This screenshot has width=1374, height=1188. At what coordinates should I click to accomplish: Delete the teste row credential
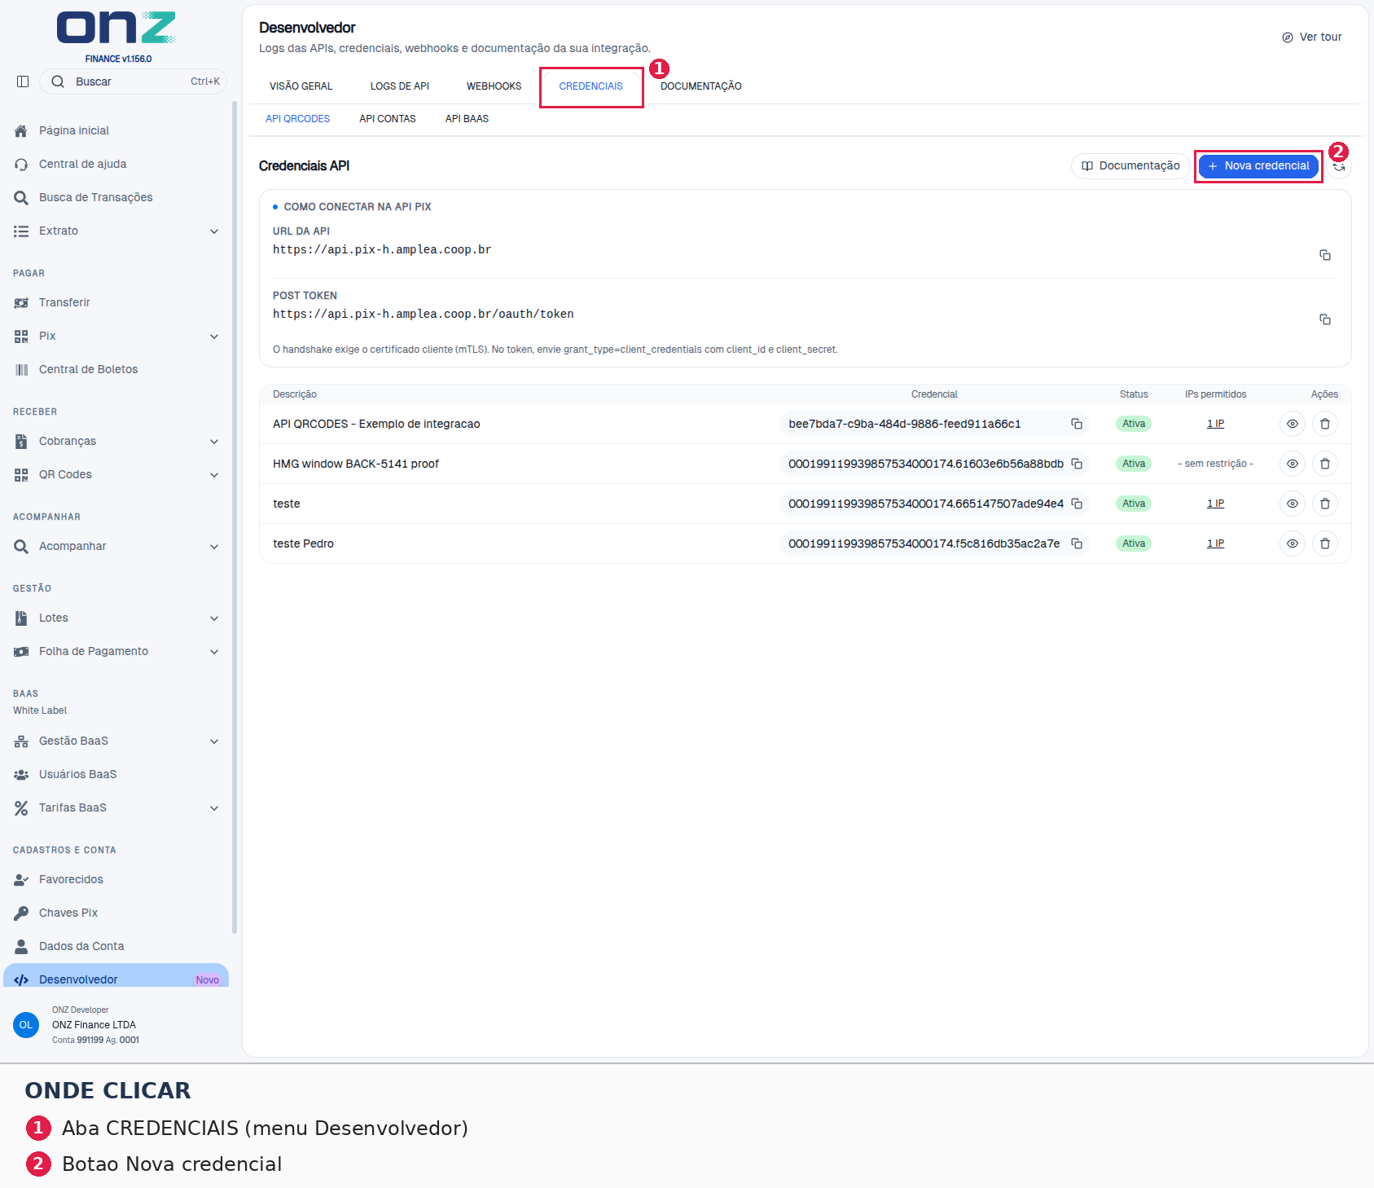point(1324,504)
